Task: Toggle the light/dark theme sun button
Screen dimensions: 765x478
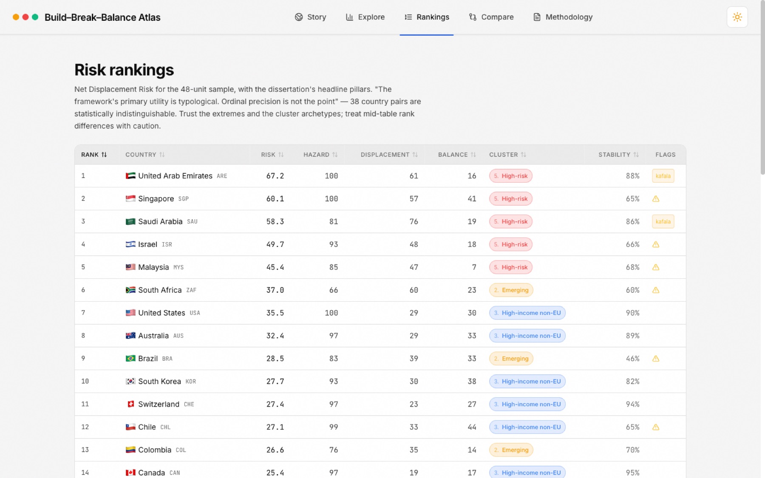Action: (x=737, y=17)
